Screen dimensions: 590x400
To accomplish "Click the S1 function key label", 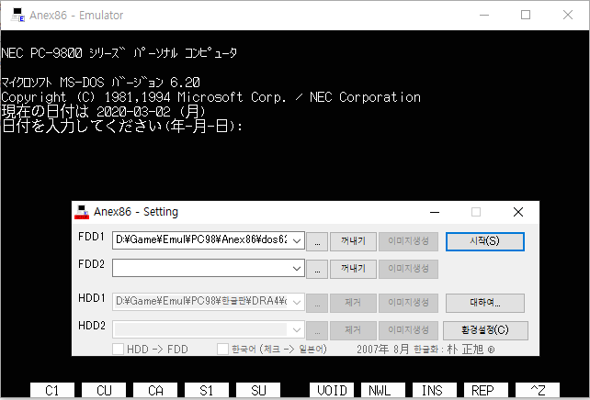I will [x=207, y=390].
